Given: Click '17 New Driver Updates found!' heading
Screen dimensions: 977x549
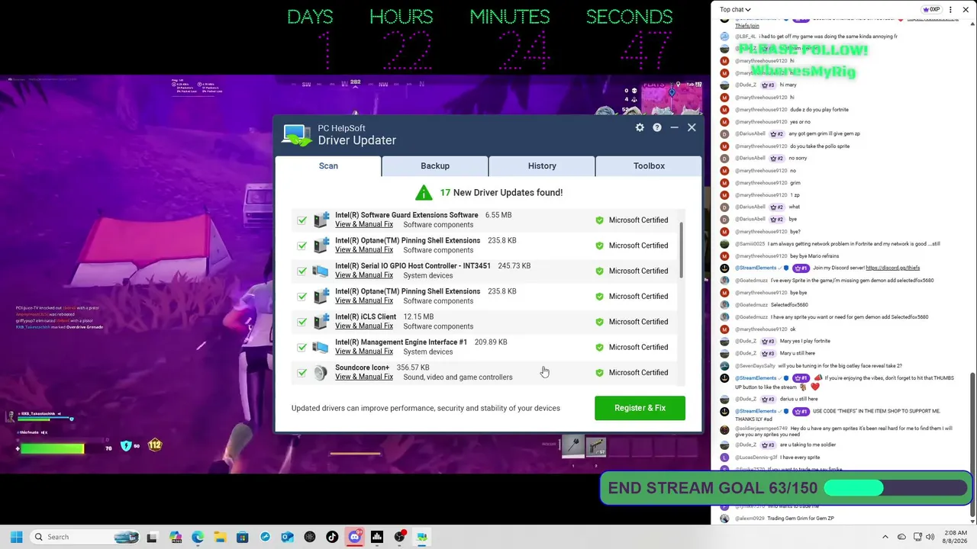Looking at the screenshot, I should (501, 193).
